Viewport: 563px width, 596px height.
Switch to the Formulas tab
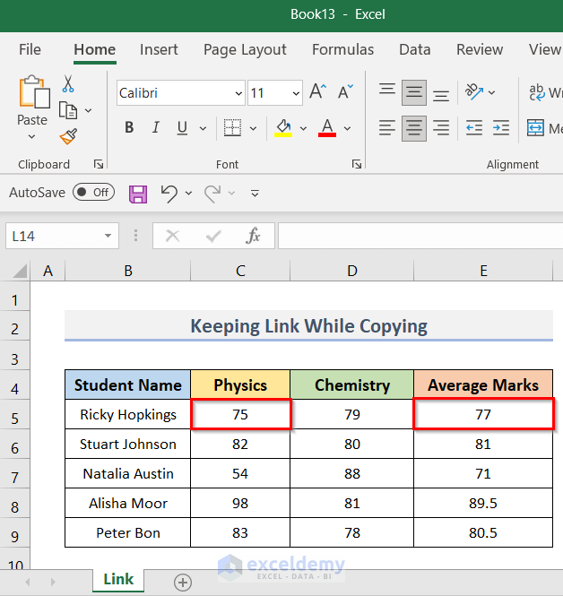[x=342, y=50]
